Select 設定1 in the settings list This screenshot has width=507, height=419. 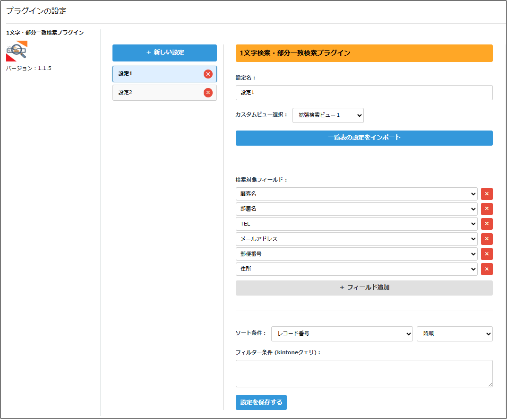tap(156, 74)
